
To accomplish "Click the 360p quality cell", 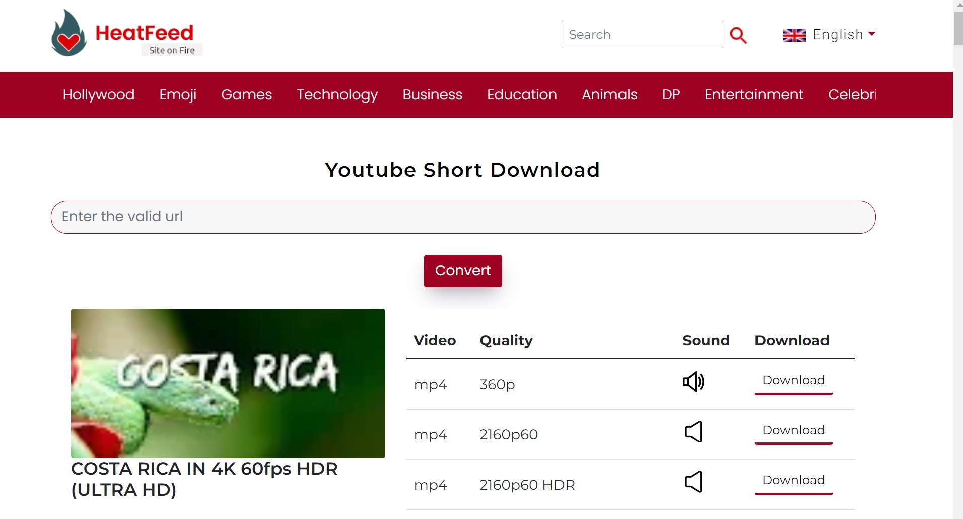I will coord(497,385).
